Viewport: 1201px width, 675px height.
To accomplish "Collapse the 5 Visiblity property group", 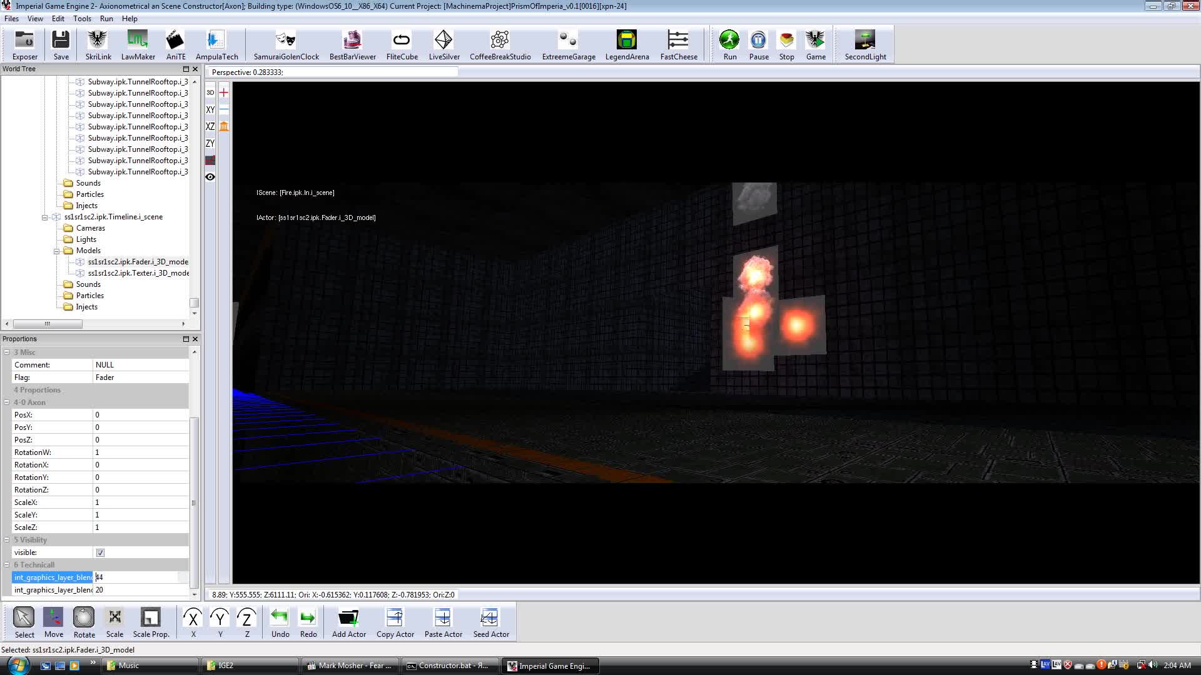I will tap(7, 540).
